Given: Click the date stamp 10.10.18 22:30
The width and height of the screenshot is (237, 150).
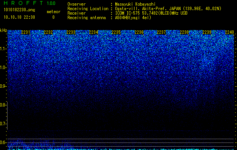Looking at the screenshot, I should 19,17.
